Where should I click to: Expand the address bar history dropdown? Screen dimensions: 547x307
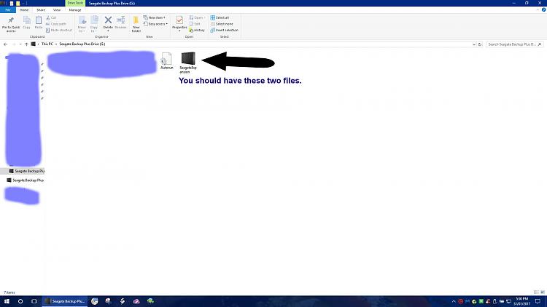click(x=474, y=44)
